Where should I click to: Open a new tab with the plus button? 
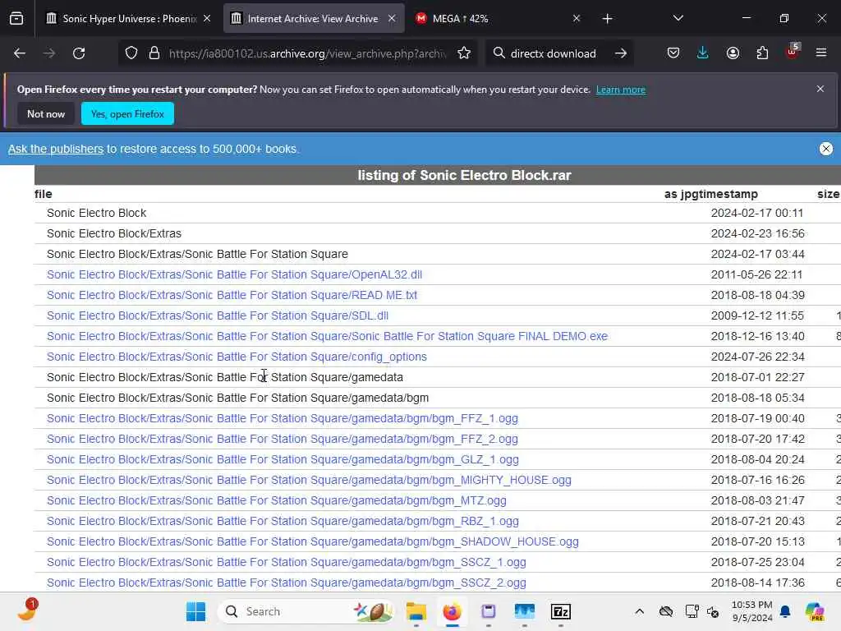[607, 19]
